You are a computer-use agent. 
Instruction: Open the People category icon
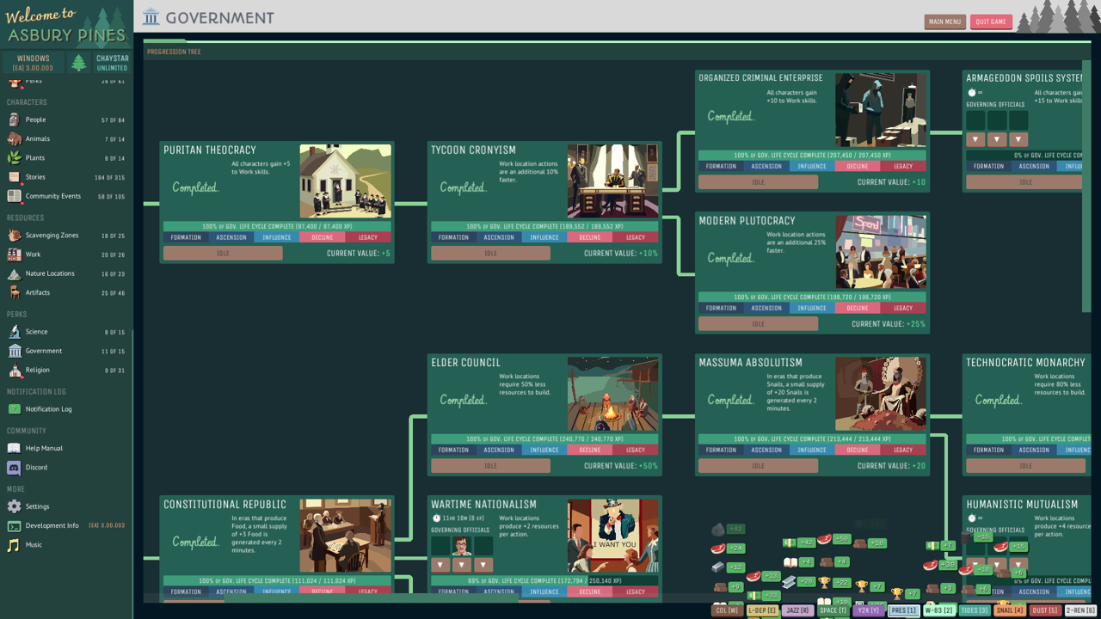pyautogui.click(x=14, y=120)
